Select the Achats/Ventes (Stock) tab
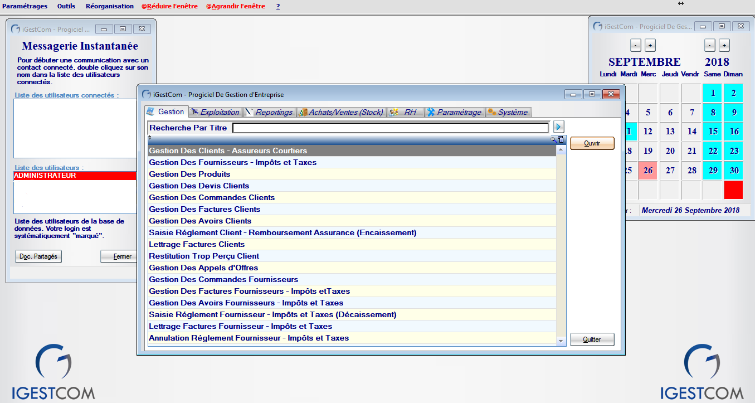 pos(342,112)
